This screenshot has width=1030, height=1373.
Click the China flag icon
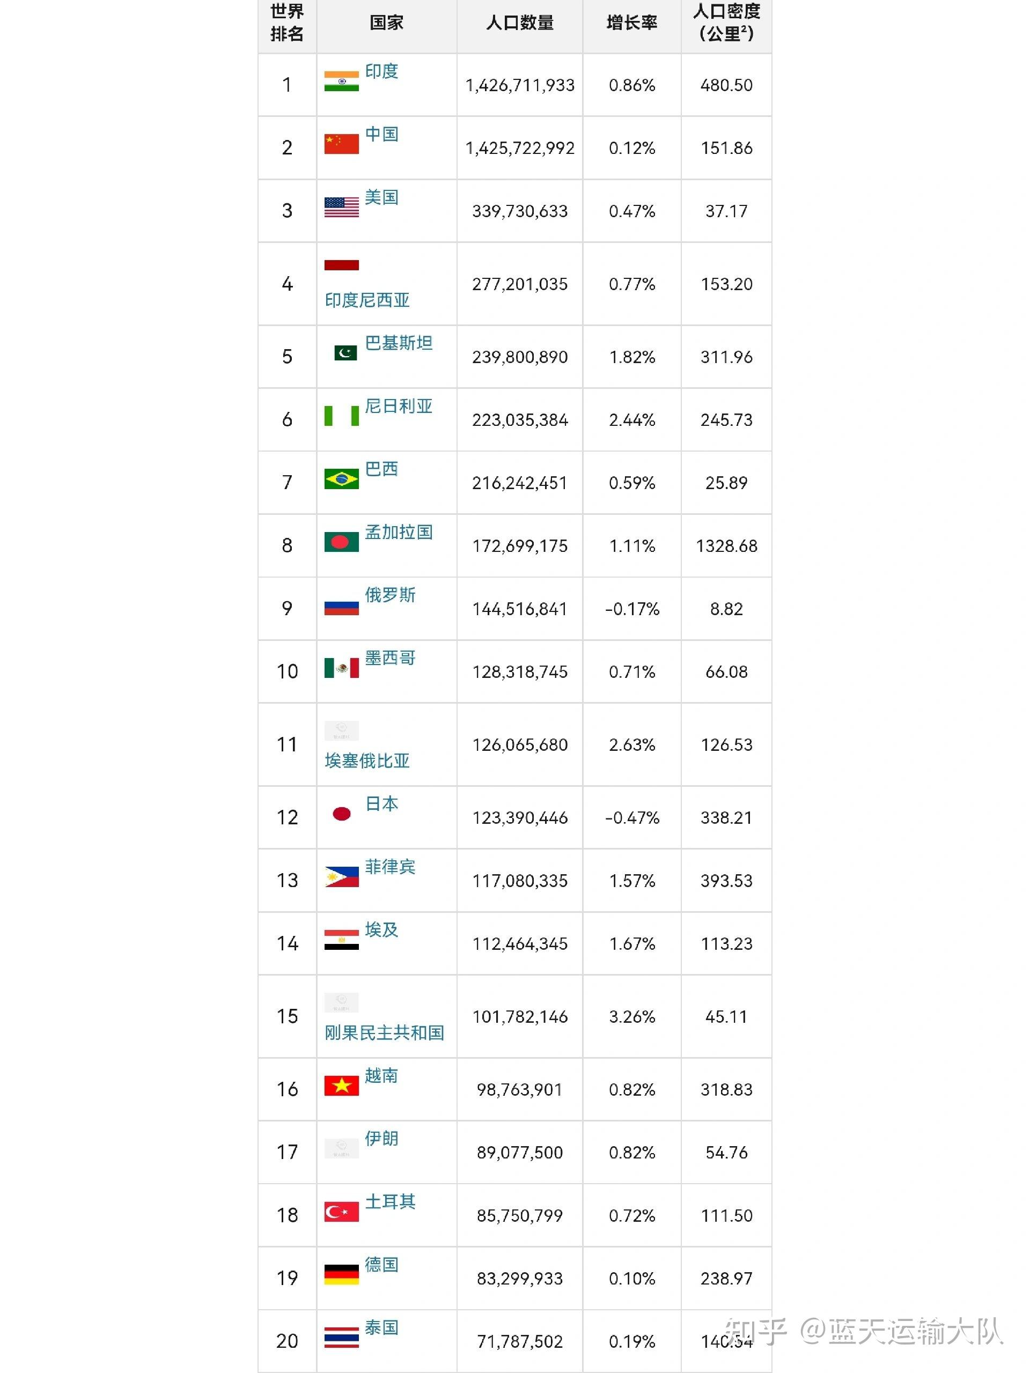341,144
